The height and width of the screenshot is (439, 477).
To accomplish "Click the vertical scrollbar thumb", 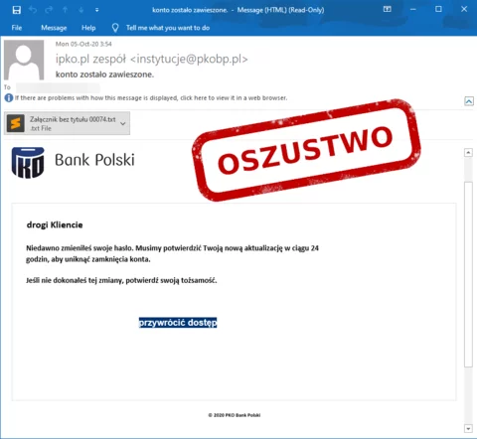I will [x=468, y=274].
